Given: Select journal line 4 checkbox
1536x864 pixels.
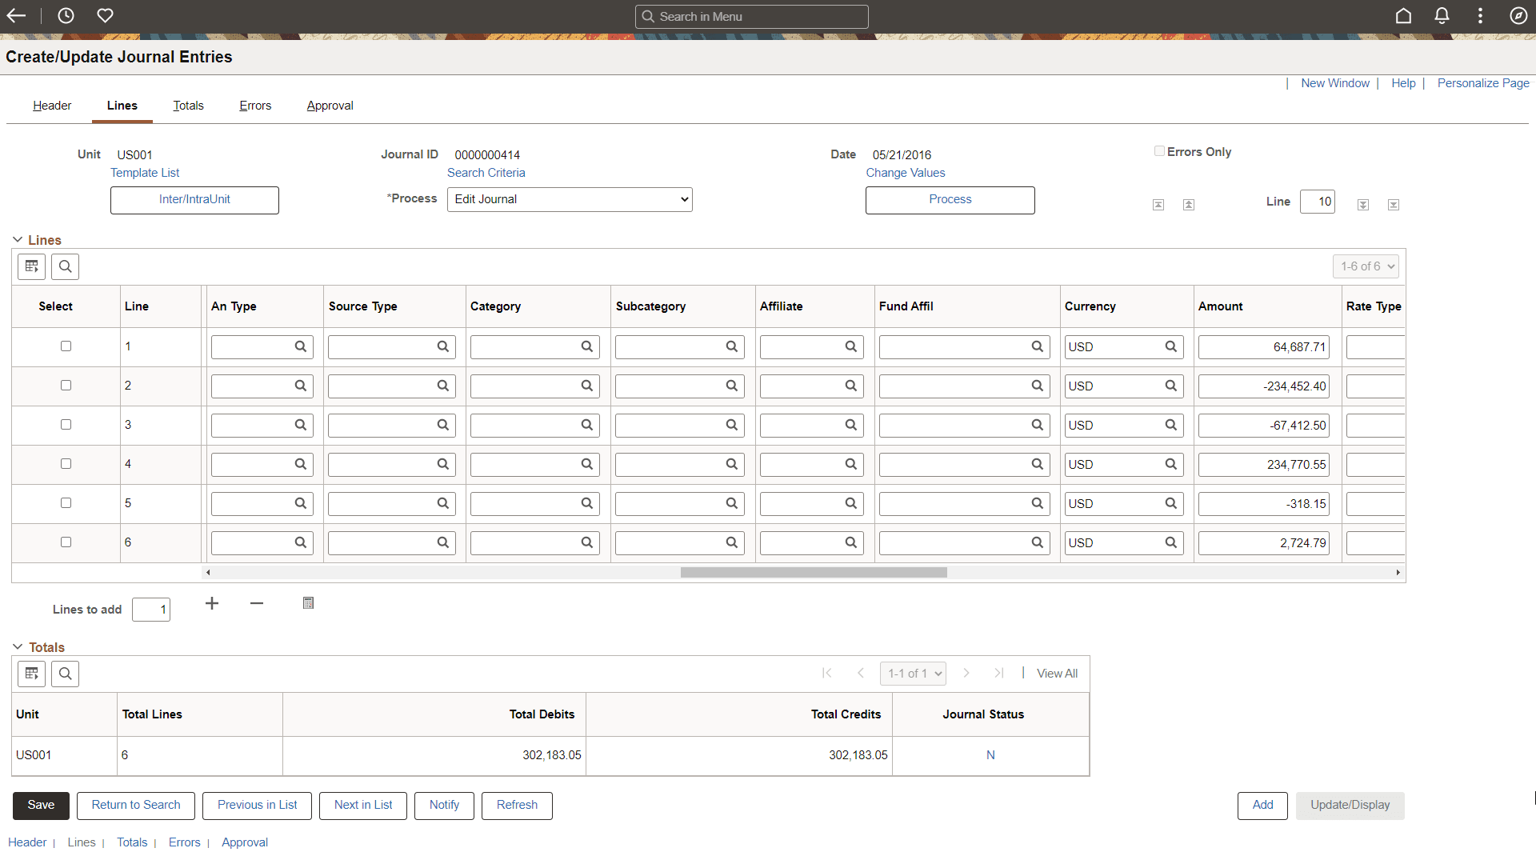Looking at the screenshot, I should (x=66, y=464).
